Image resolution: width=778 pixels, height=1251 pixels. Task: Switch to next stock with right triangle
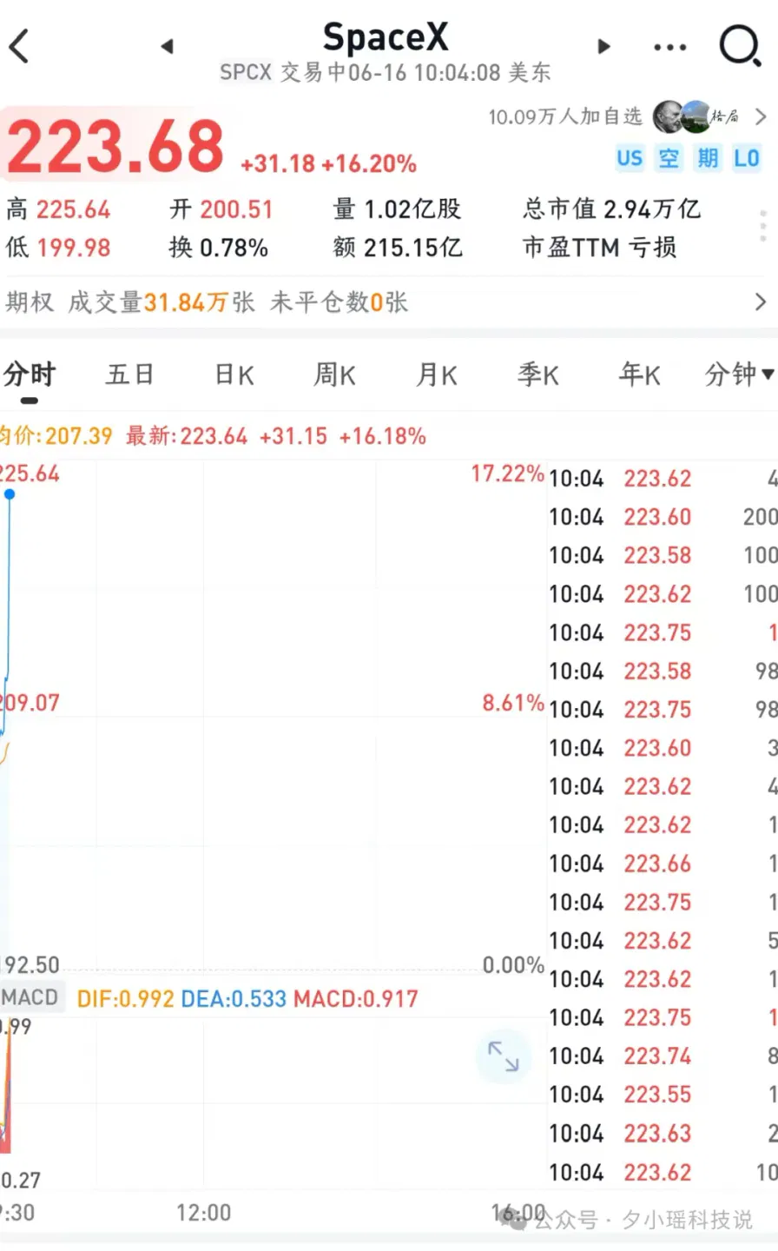click(604, 46)
